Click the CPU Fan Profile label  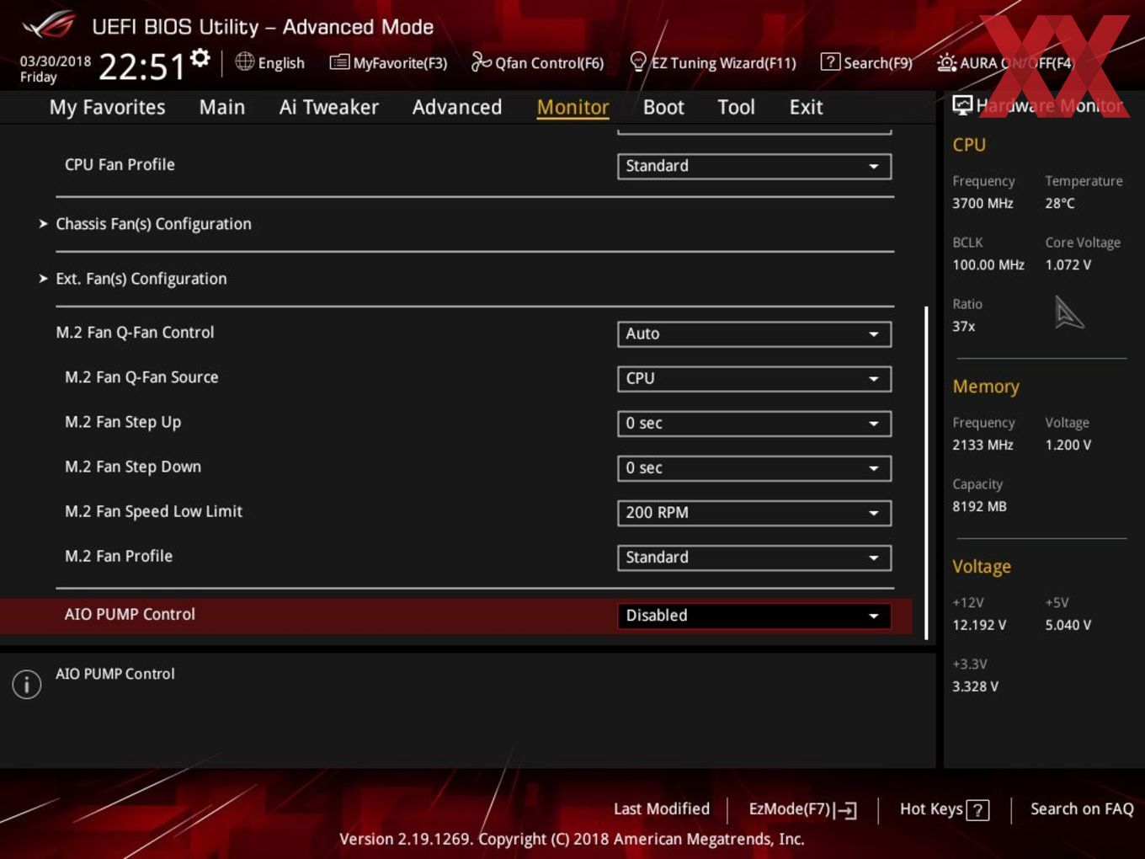point(120,165)
